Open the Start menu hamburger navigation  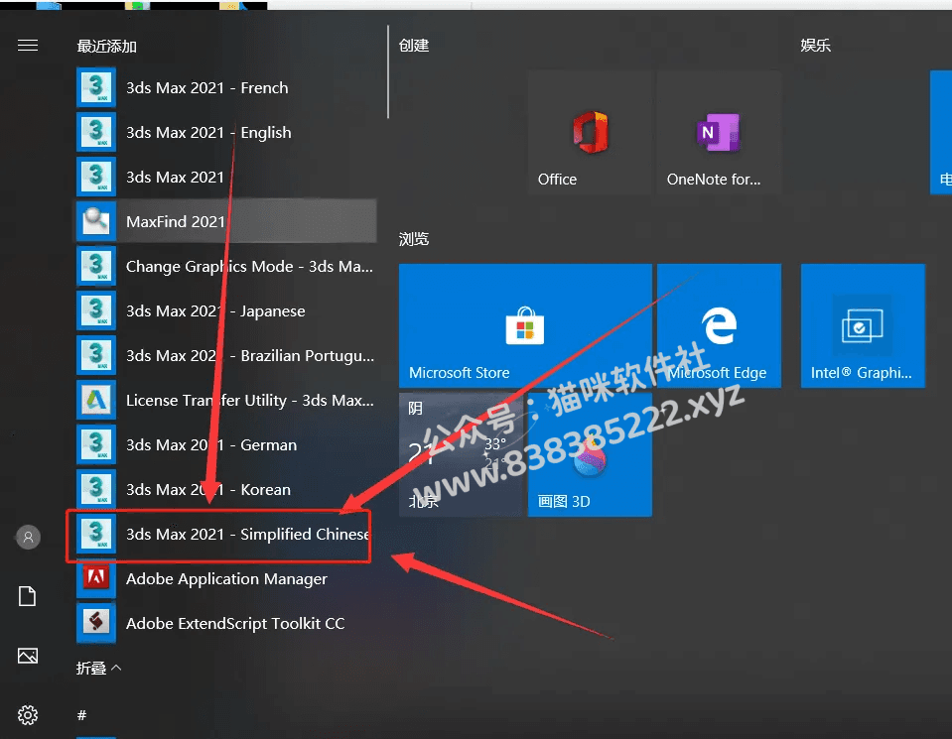[28, 46]
